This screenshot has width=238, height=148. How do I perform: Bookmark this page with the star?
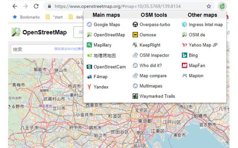209,6
